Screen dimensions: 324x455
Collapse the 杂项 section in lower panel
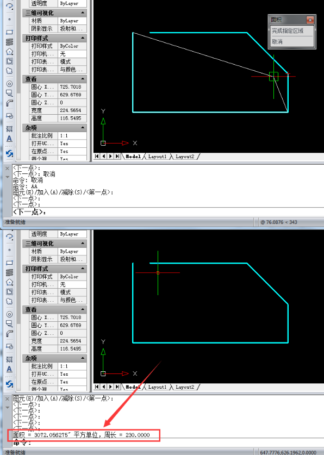click(x=83, y=358)
